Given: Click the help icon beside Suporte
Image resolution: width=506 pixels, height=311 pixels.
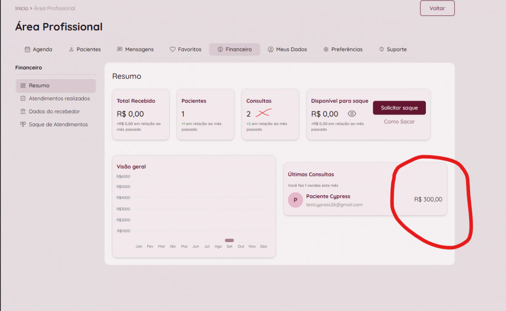Looking at the screenshot, I should point(382,50).
